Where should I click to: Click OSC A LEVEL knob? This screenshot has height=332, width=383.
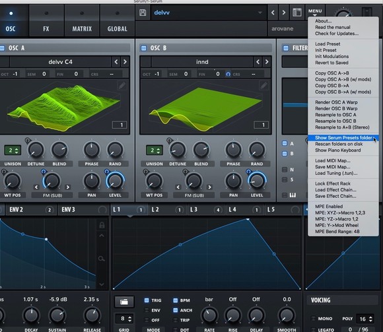(115, 181)
